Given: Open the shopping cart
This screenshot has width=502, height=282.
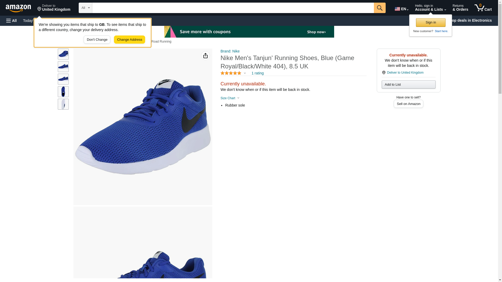Looking at the screenshot, I should coord(483,8).
